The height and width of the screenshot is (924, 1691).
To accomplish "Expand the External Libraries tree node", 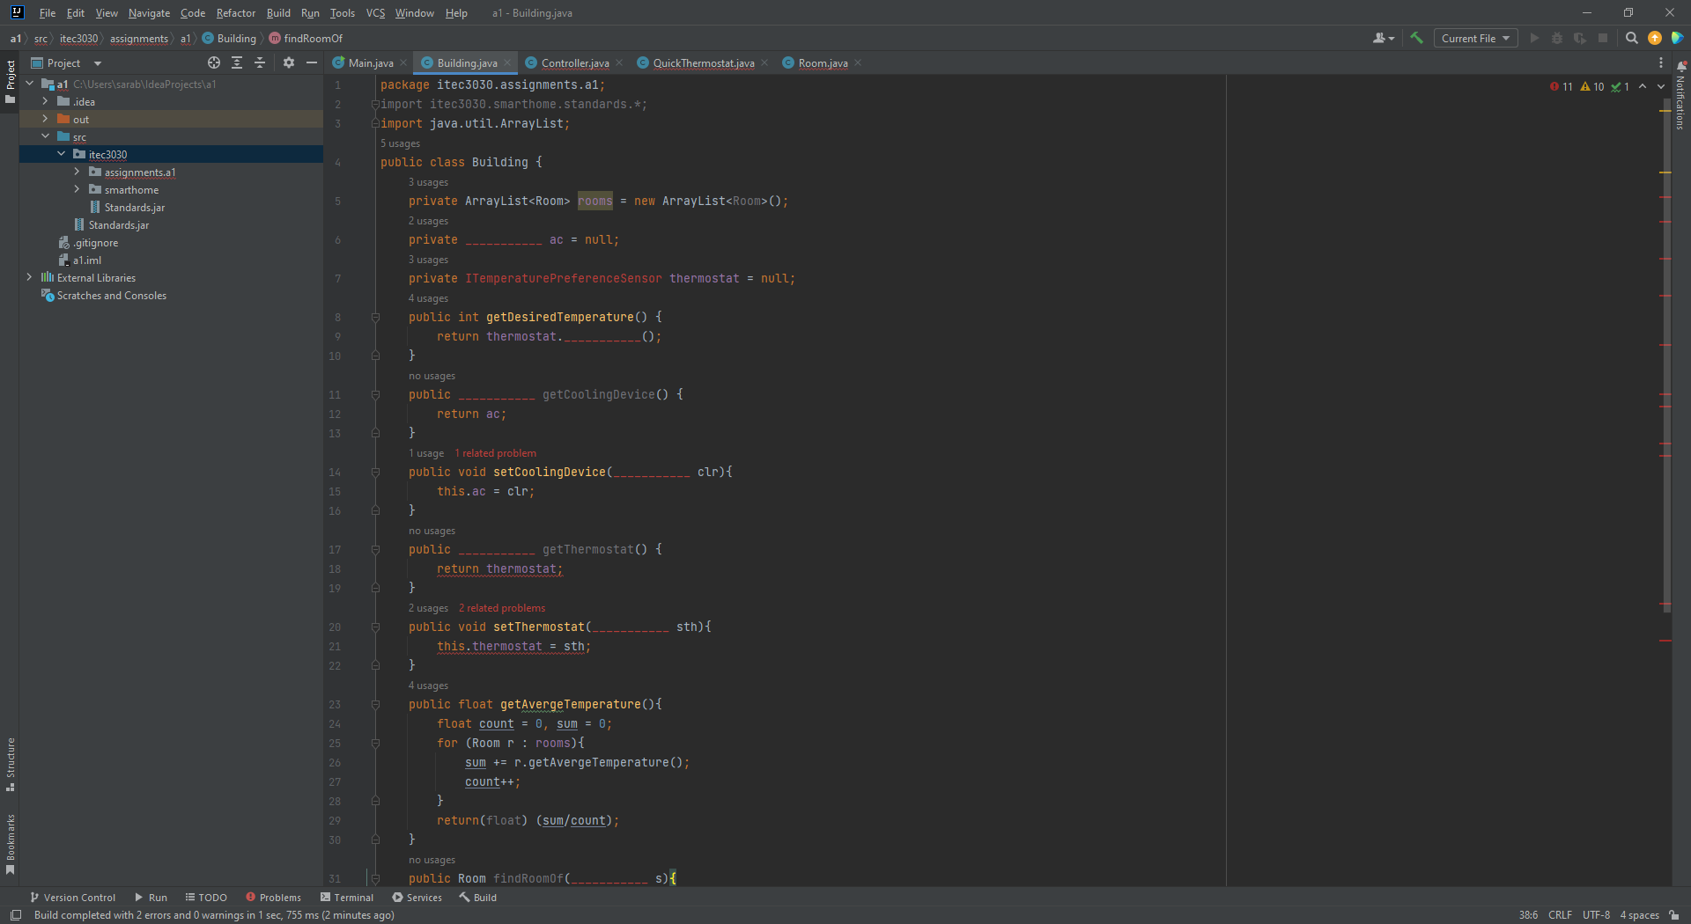I will pos(30,277).
